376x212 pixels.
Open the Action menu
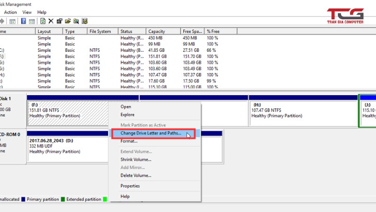click(10, 12)
